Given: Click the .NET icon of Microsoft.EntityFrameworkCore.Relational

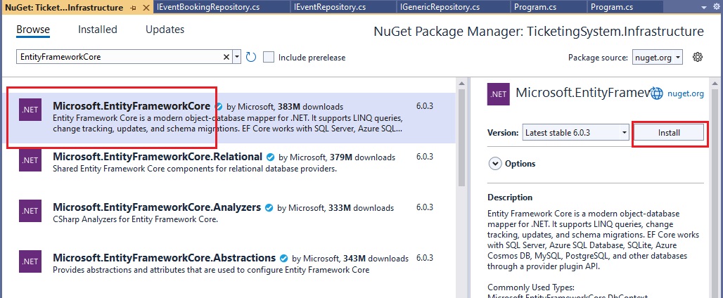Looking at the screenshot, I should [x=30, y=160].
